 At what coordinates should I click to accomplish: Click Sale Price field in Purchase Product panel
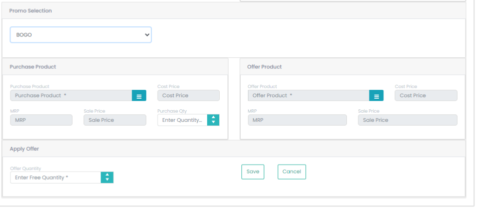click(115, 120)
